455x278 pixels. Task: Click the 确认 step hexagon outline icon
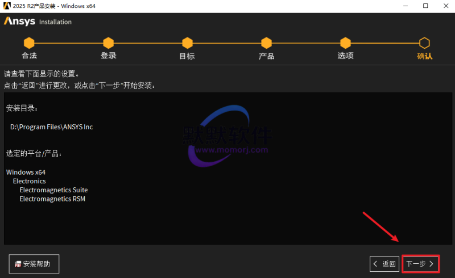click(x=424, y=43)
